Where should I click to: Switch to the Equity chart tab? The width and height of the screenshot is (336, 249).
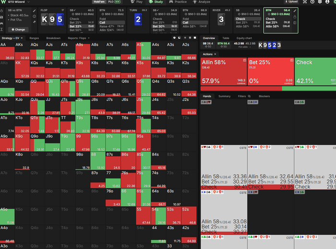244,38
